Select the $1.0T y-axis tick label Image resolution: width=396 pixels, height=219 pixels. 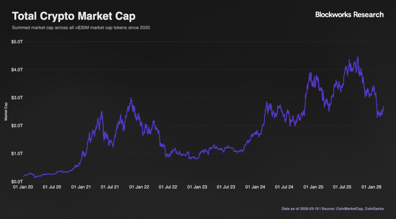[x=18, y=154]
